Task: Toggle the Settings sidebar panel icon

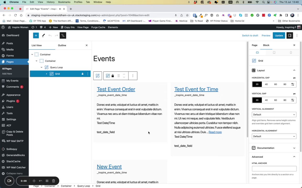Action: coord(289,36)
